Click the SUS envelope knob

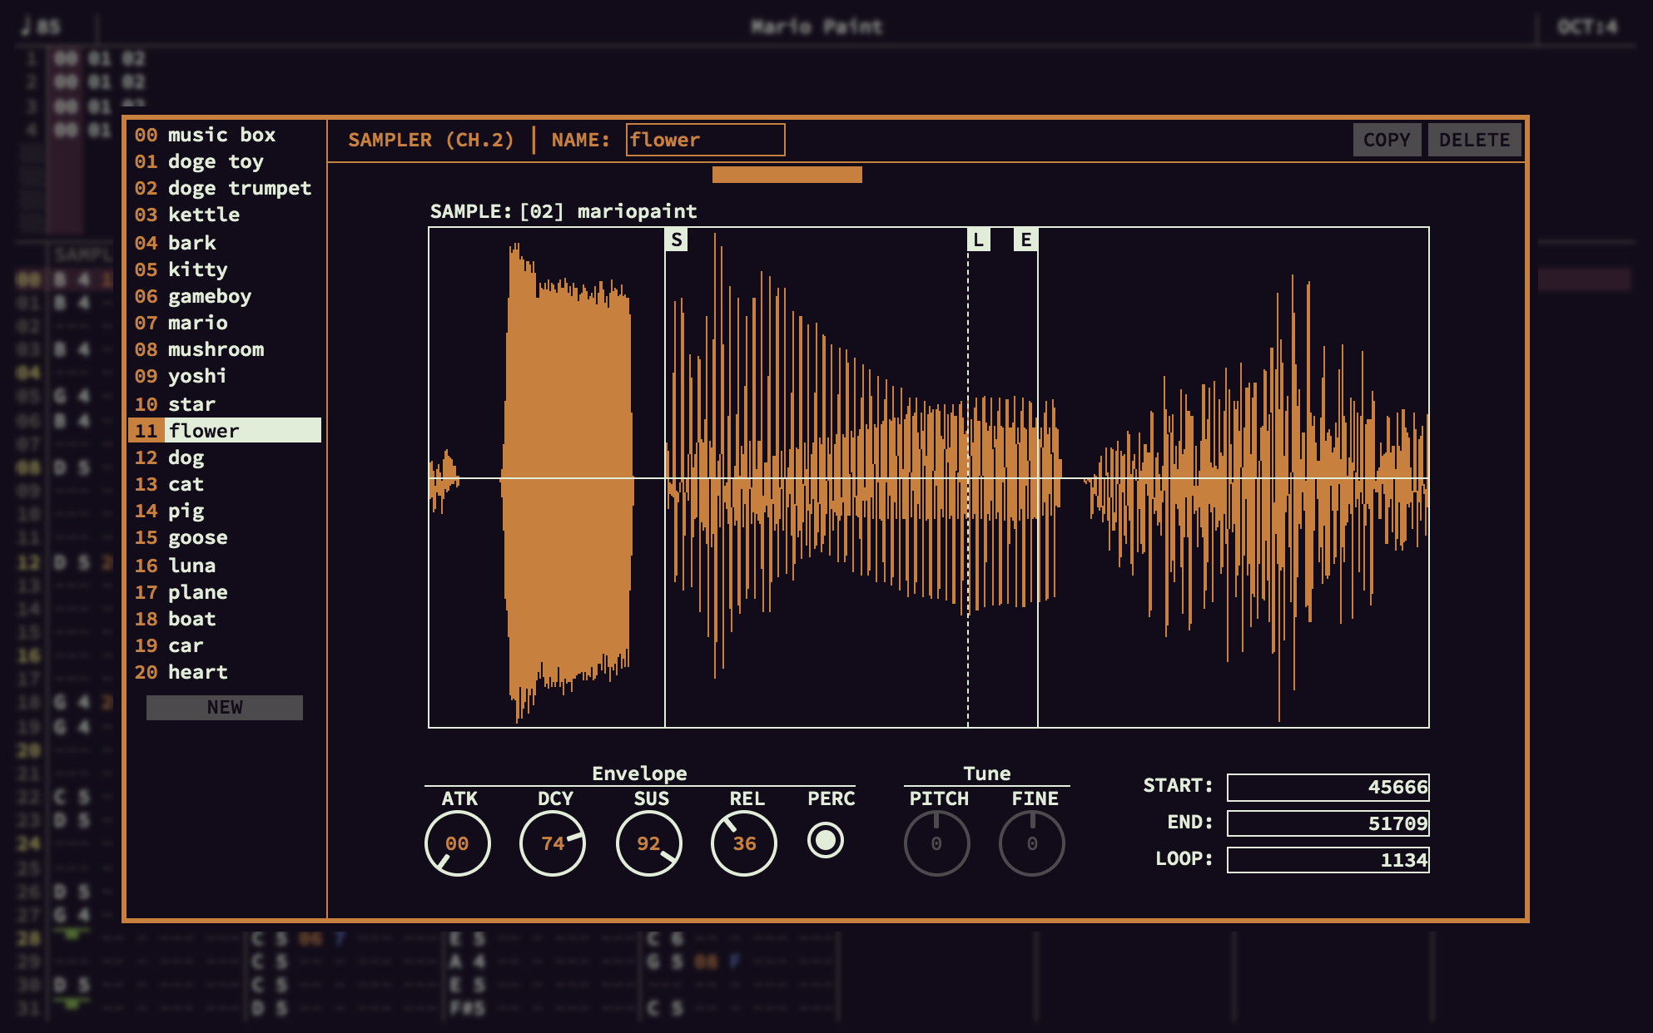(648, 843)
